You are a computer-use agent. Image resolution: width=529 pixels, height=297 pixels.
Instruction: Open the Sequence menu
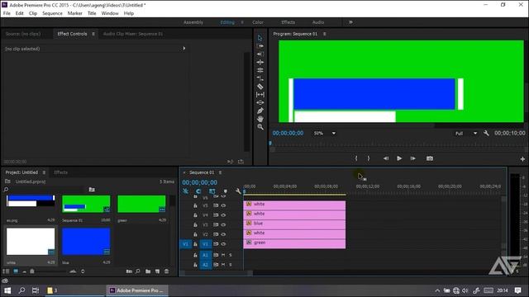[x=52, y=13]
